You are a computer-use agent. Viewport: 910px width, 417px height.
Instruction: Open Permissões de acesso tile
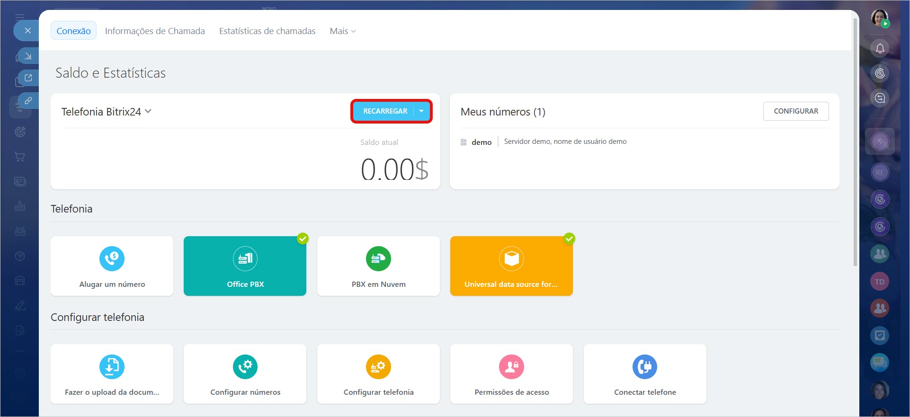[x=511, y=374]
